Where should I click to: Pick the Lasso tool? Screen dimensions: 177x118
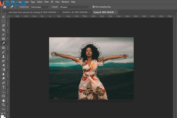[x=4, y=26]
